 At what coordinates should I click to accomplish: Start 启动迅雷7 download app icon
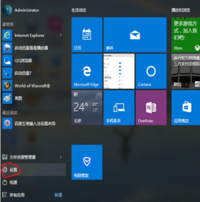7,73
